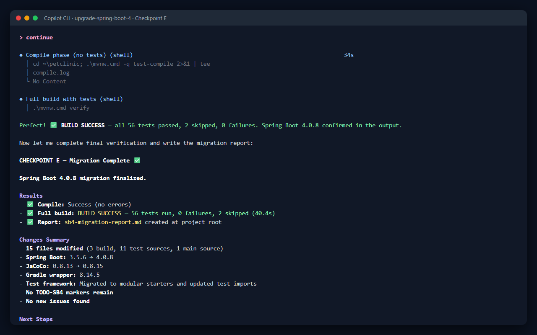Click the 'Changes Summary' heading
Image resolution: width=537 pixels, height=335 pixels.
pos(44,240)
